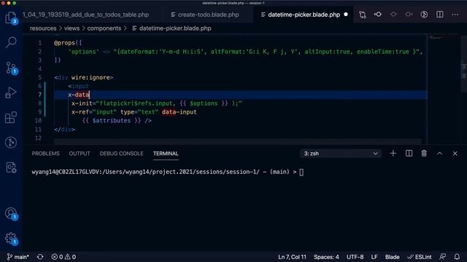Click the resources breadcrumb
The height and width of the screenshot is (262, 467).
(43, 28)
